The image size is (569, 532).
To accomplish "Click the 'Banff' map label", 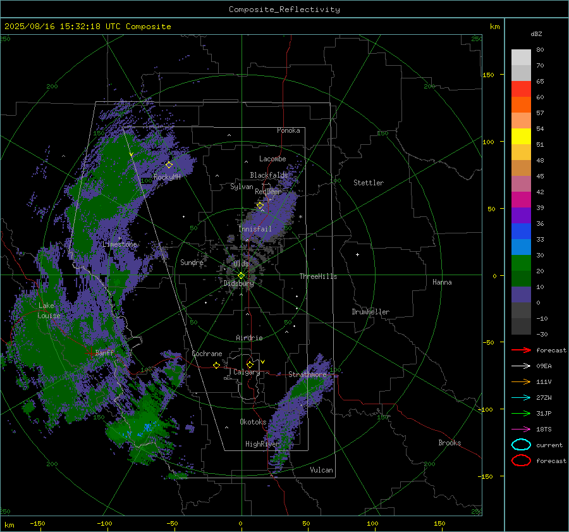I will click(104, 352).
